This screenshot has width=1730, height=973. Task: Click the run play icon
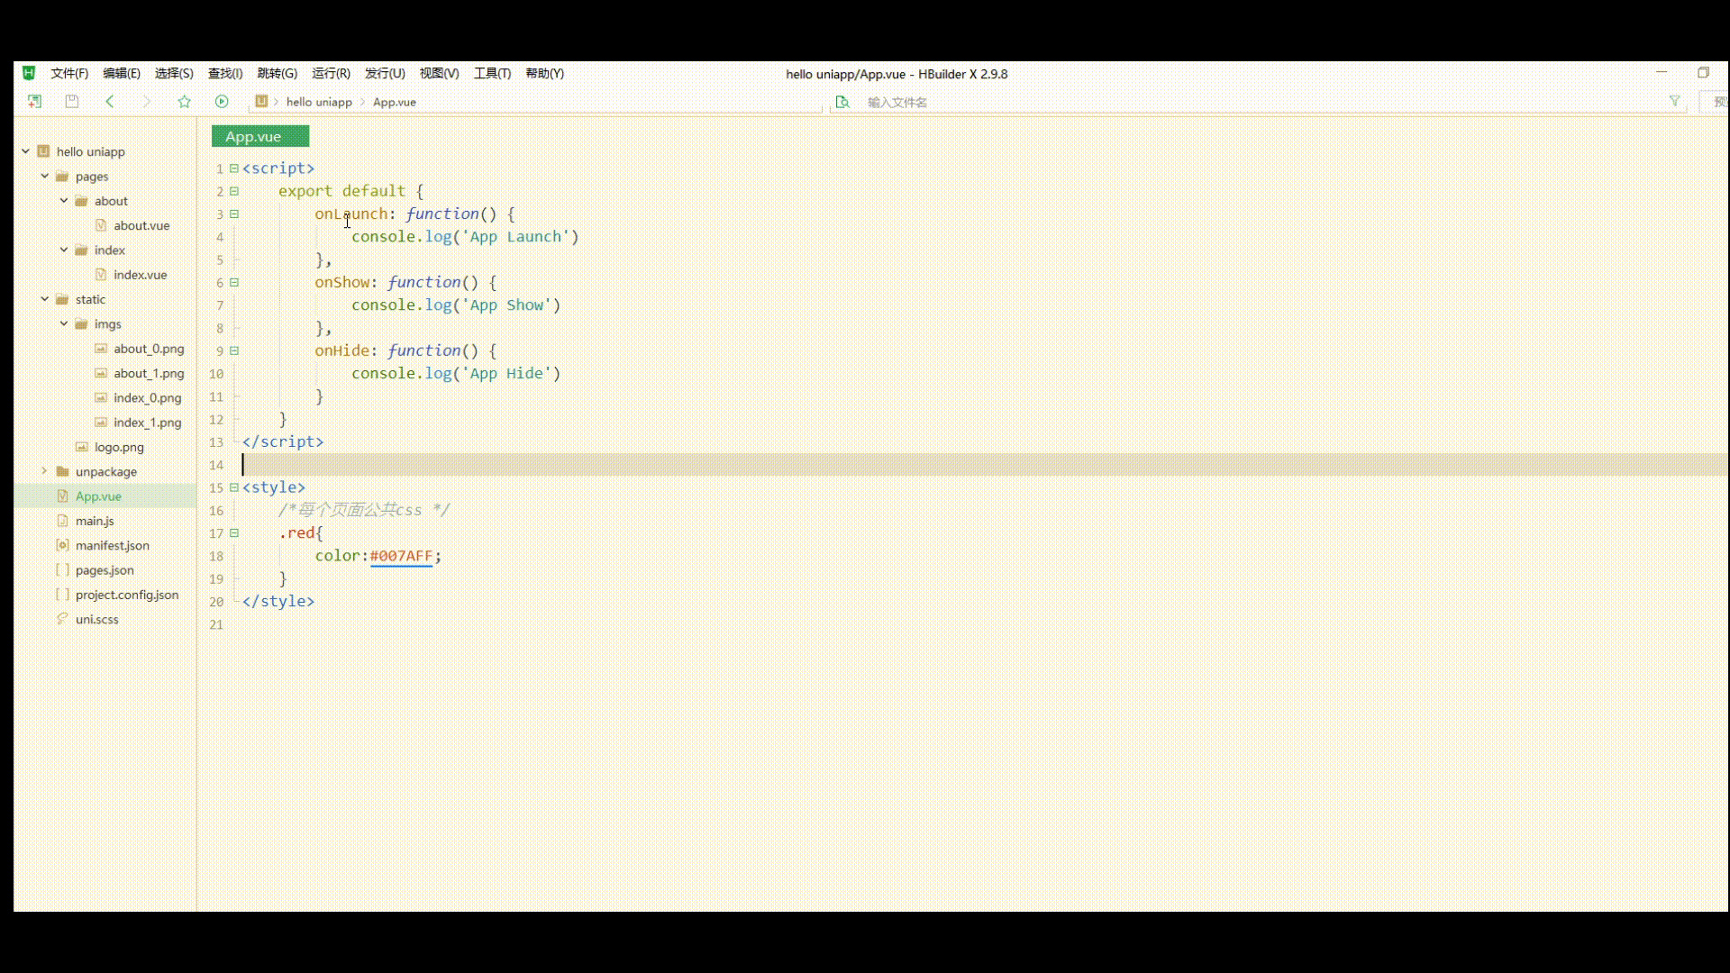pos(222,102)
